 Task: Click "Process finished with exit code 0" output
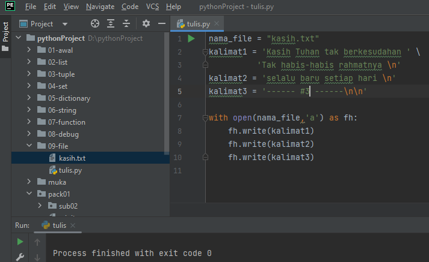[132, 253]
